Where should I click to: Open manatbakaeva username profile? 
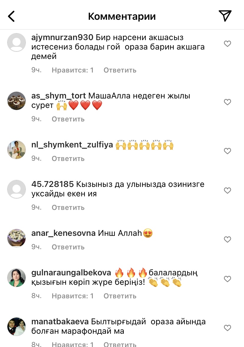click(x=60, y=322)
